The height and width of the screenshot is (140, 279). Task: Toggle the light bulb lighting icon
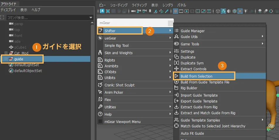246,11
